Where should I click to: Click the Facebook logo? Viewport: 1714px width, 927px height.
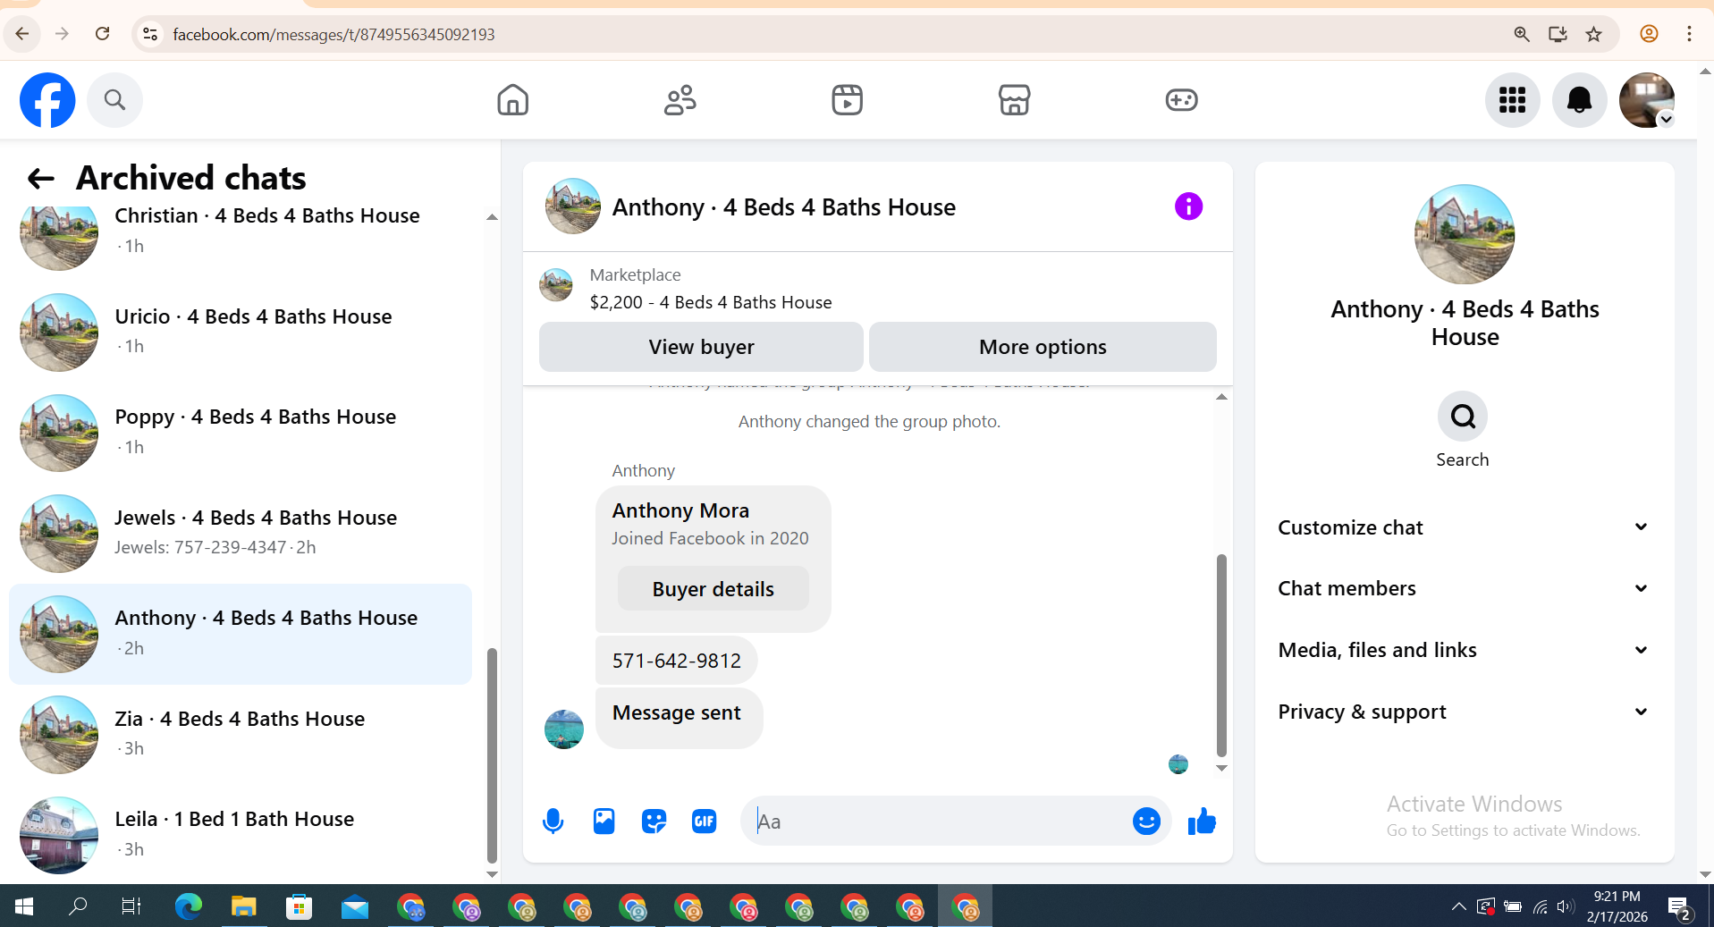click(47, 100)
